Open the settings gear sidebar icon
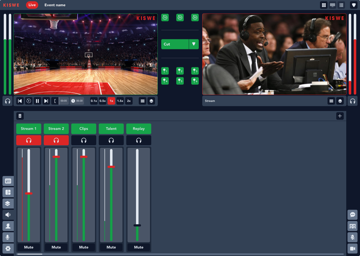360x256 pixels. point(8,248)
